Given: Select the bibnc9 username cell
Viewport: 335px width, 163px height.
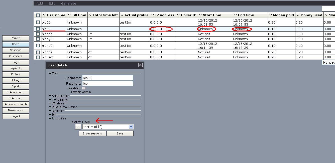Looking at the screenshot, I should (54, 46).
